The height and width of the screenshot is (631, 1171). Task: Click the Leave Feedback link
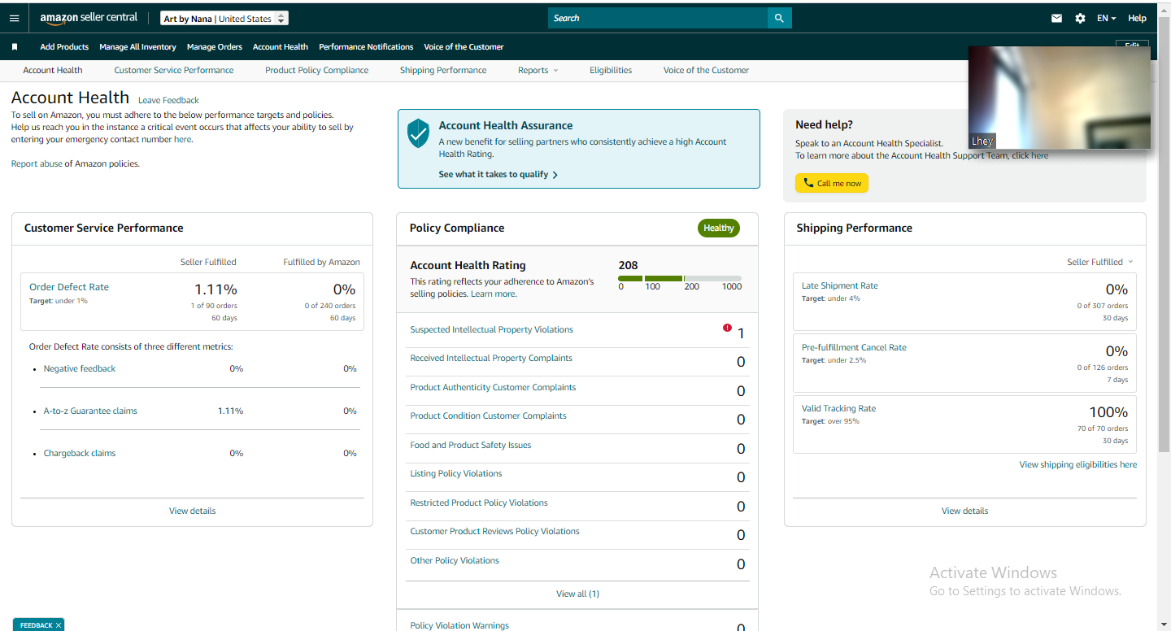[168, 101]
